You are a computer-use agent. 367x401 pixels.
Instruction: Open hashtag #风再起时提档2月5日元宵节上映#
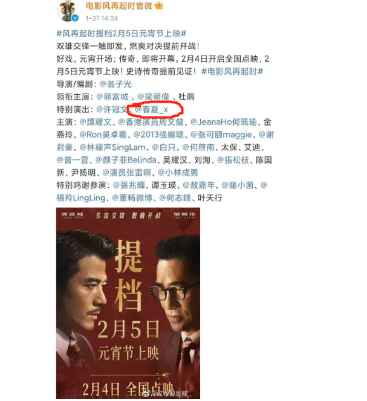pos(122,33)
